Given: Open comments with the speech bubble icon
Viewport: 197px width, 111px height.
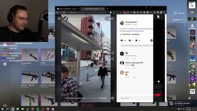Looking at the screenshot, I should (x=130, y=40).
